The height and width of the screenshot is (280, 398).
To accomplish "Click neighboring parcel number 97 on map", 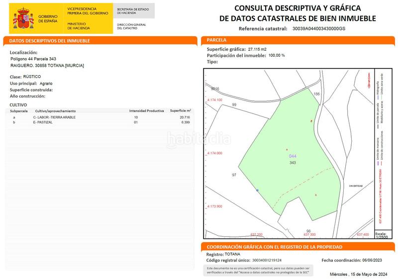I will click(234, 175).
